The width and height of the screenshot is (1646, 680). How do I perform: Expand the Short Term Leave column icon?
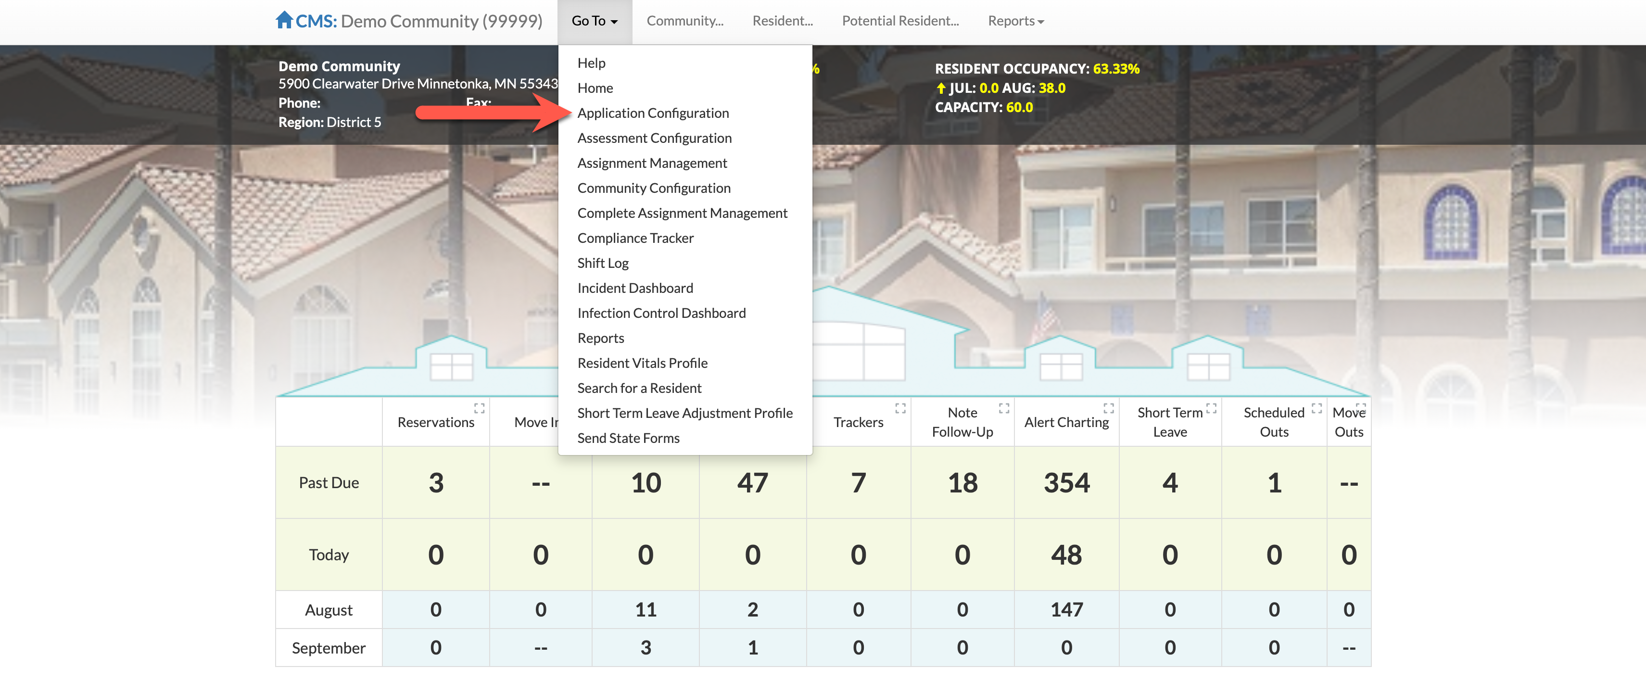(x=1211, y=408)
